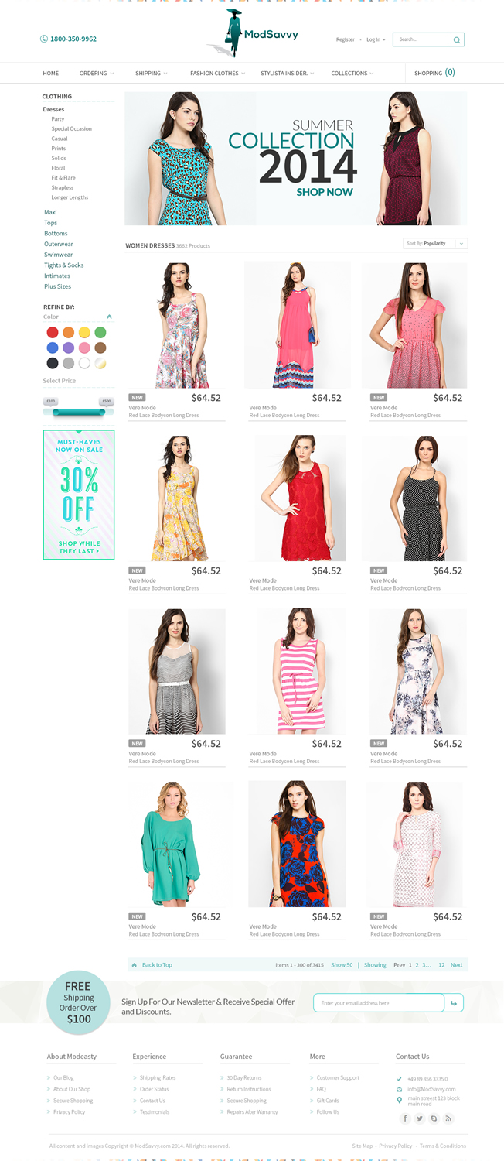Submit newsletter email with arrow button

(x=455, y=1003)
